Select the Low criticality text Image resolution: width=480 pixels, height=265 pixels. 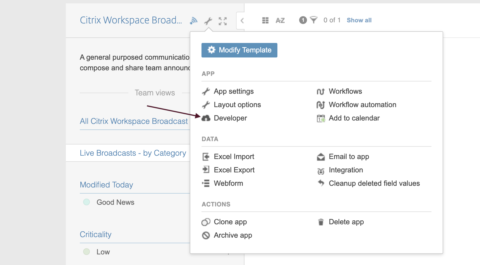pos(103,252)
